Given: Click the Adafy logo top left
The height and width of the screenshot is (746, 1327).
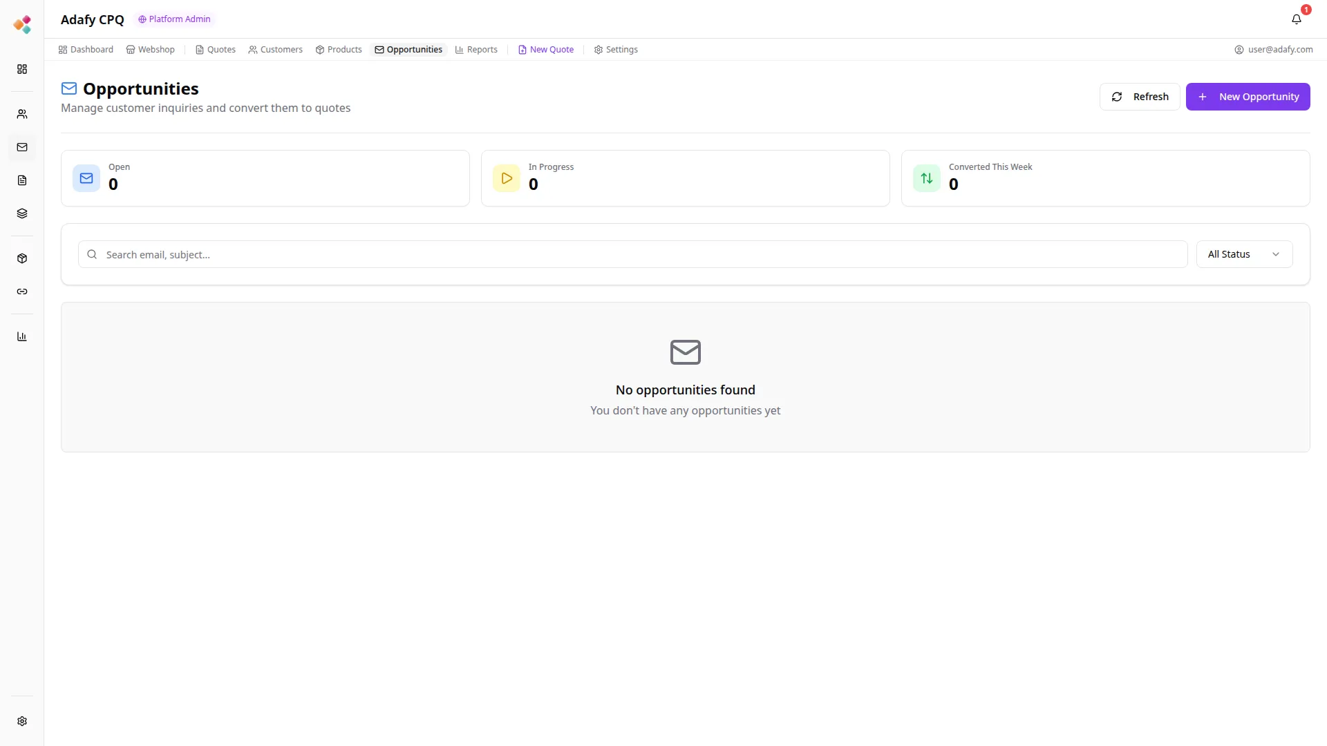Looking at the screenshot, I should (23, 24).
